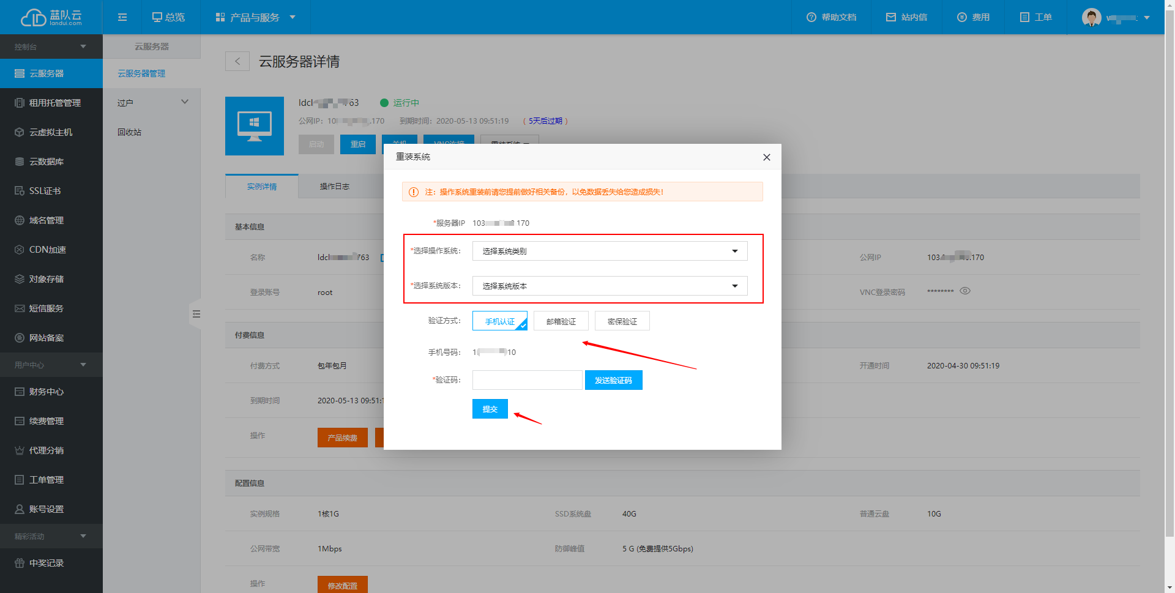Click the 发送验证码 button
The width and height of the screenshot is (1175, 593).
coord(613,380)
